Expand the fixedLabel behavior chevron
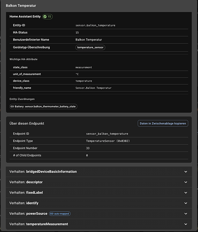 tap(186, 193)
